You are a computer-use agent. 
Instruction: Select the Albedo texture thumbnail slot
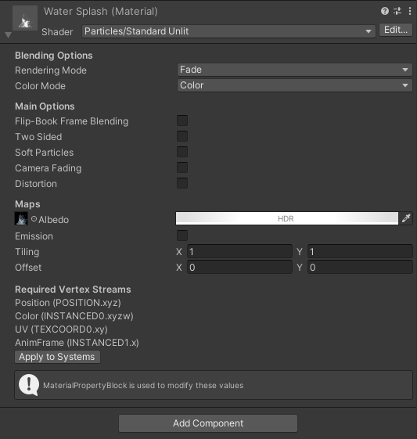click(21, 218)
